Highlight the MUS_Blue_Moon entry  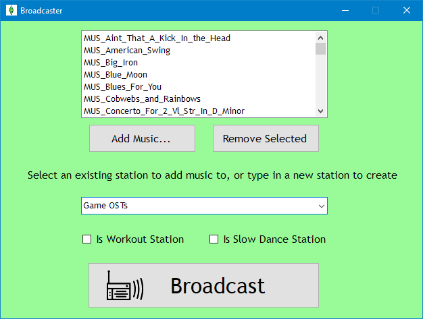[x=116, y=75]
